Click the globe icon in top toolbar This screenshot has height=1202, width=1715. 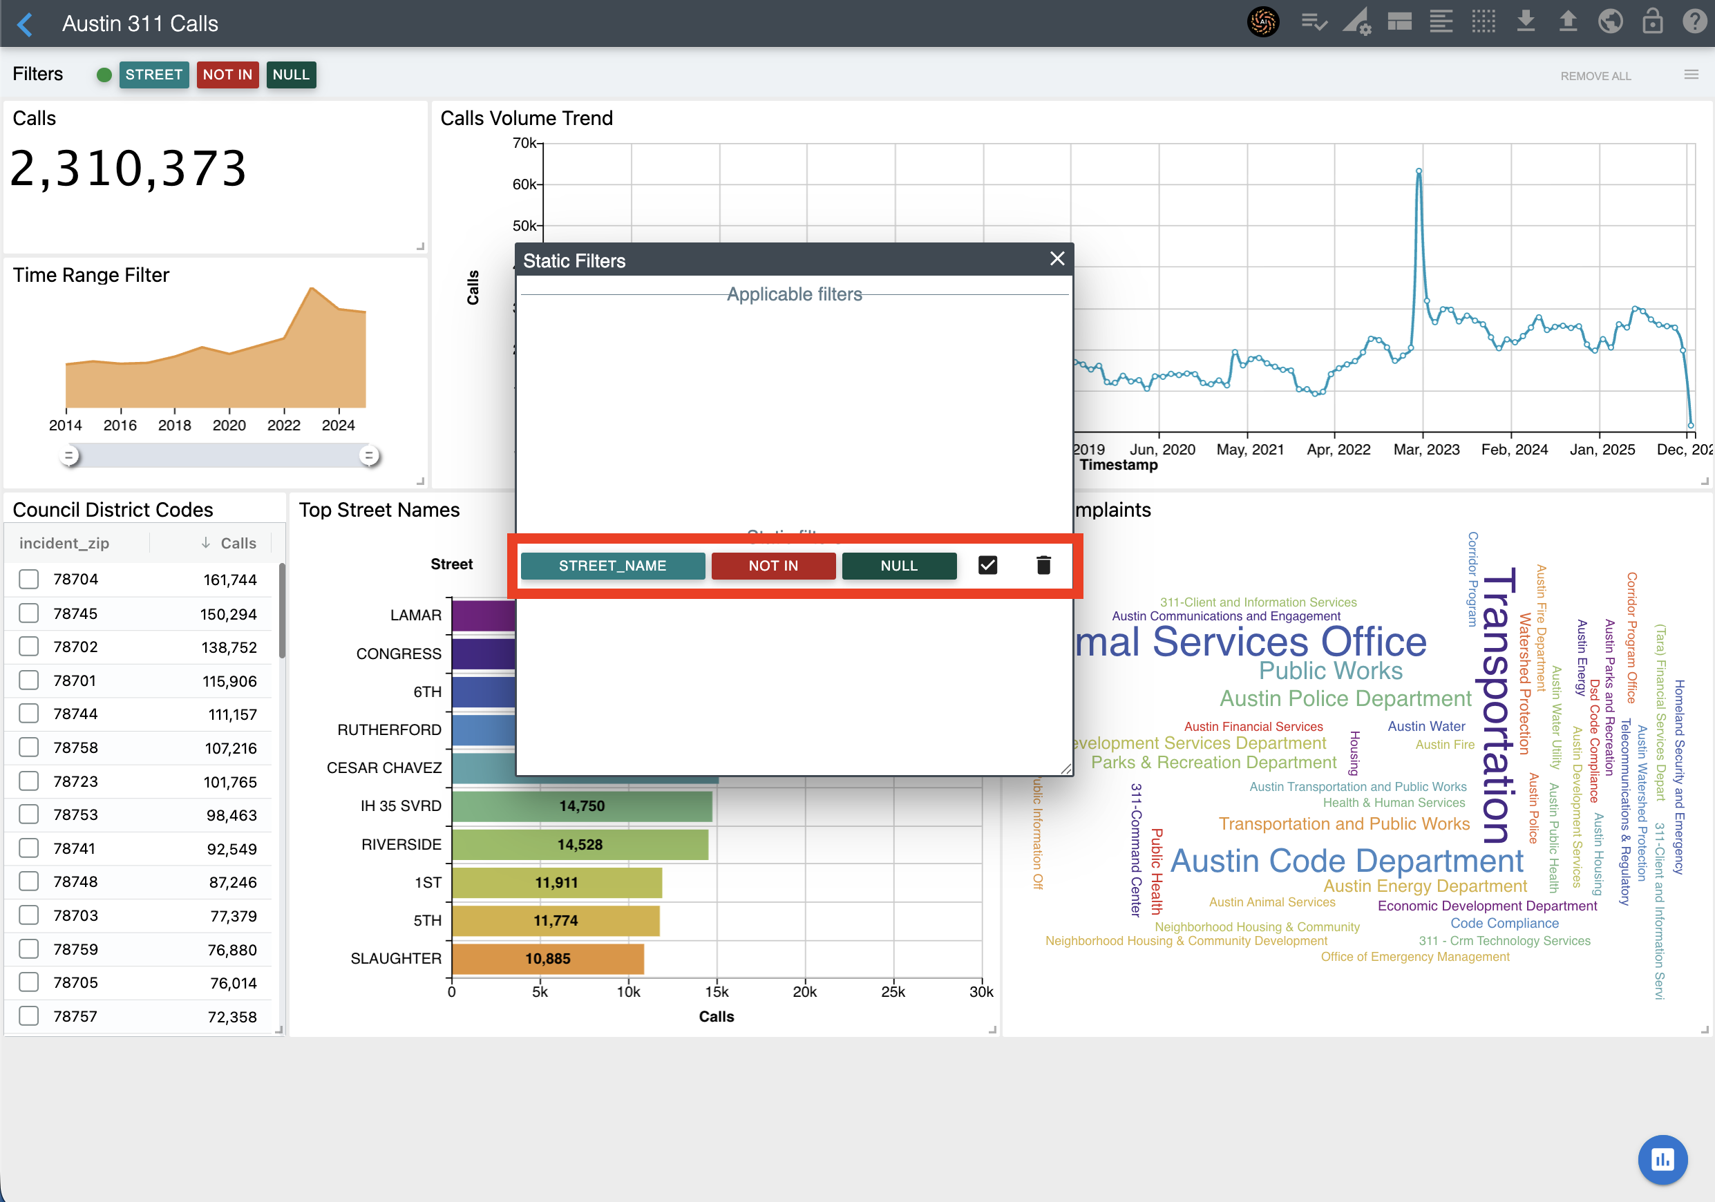(x=1610, y=22)
